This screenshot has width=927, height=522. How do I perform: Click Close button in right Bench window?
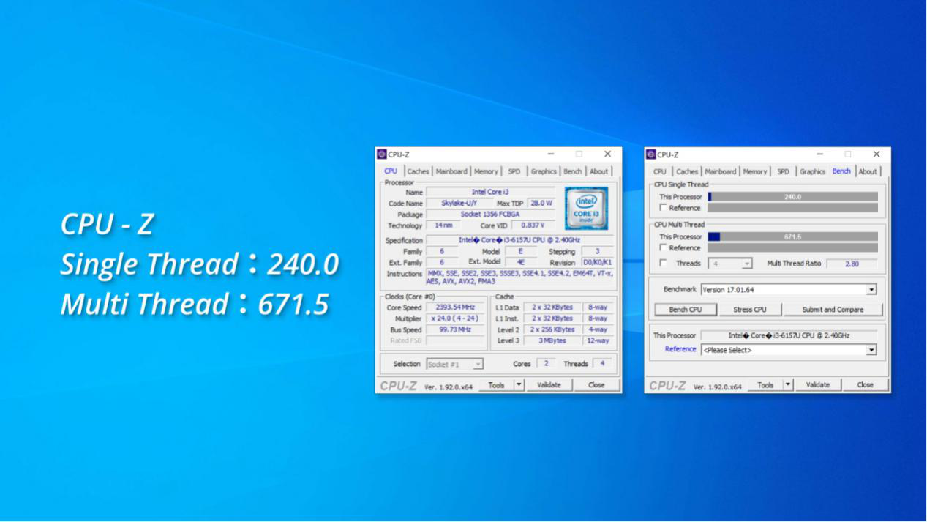click(866, 384)
